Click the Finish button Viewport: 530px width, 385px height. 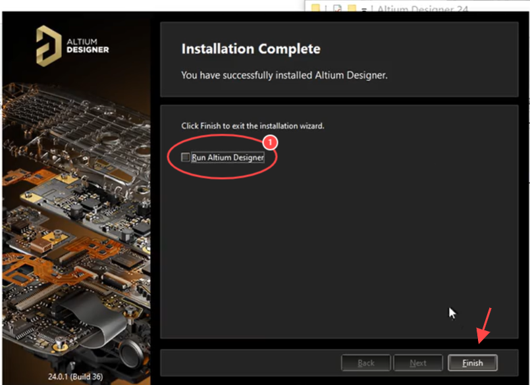coord(472,363)
